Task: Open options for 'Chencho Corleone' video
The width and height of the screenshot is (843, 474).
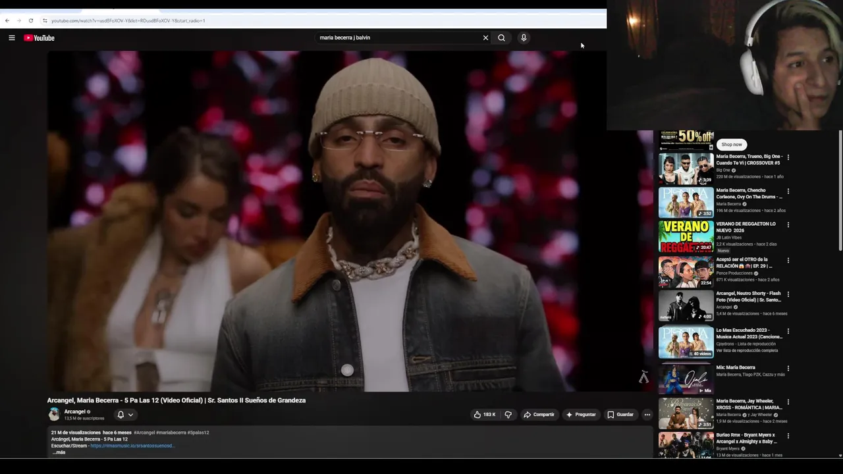Action: pyautogui.click(x=788, y=191)
